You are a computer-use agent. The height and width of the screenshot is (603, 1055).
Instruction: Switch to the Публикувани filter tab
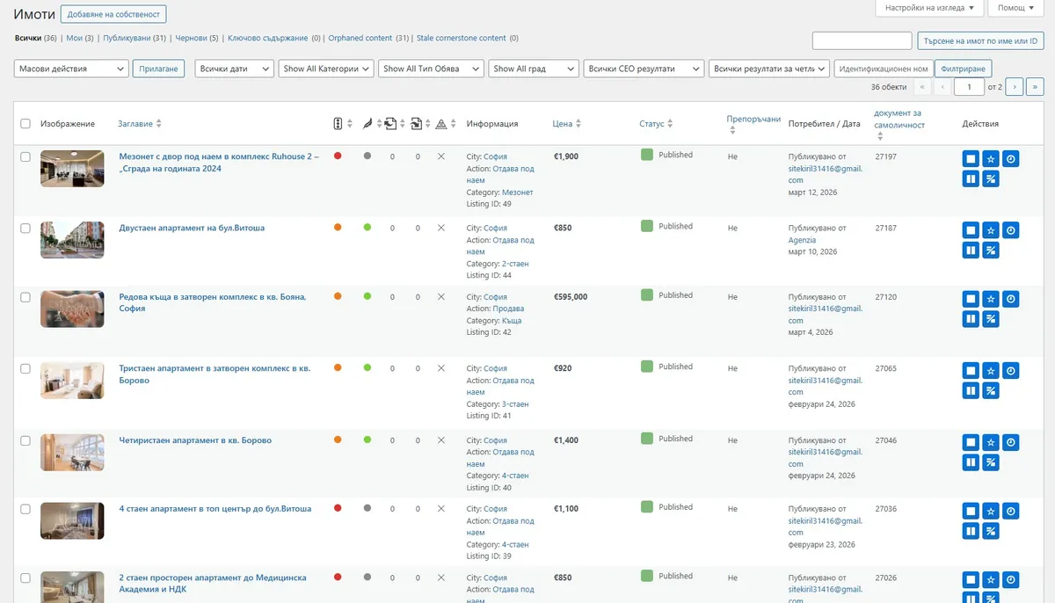tap(127, 39)
